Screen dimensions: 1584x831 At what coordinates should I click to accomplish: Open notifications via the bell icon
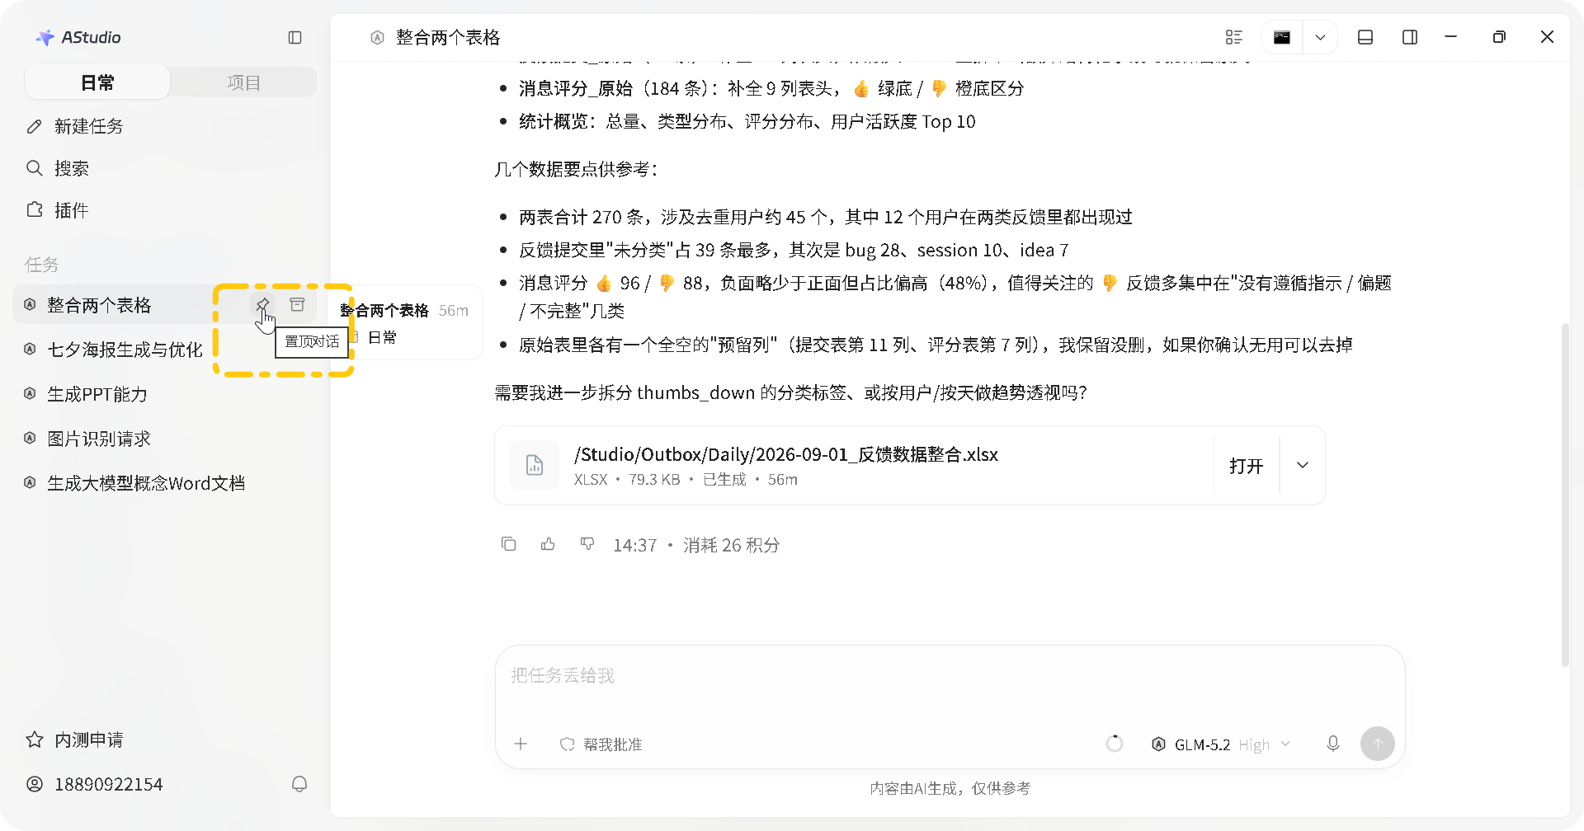pos(299,784)
